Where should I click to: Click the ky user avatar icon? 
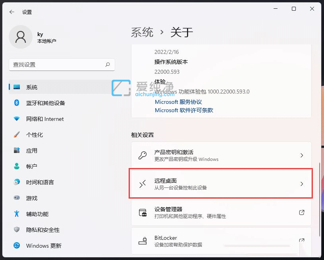click(21, 37)
